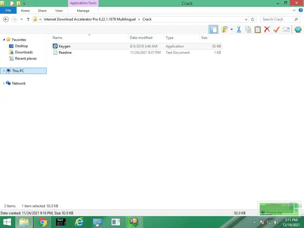304x228 pixels.
Task: Open Recent places in navigation pane
Action: [26, 58]
